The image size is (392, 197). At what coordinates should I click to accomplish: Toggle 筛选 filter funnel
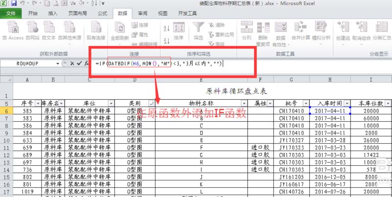click(x=198, y=30)
